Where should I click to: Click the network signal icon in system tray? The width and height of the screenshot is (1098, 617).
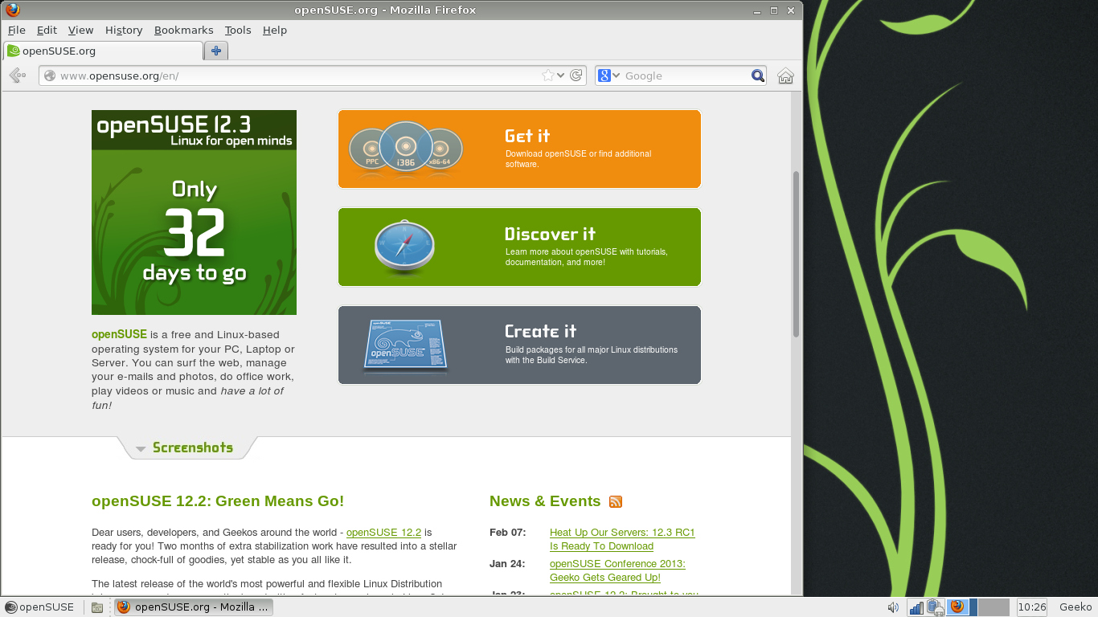coord(916,607)
